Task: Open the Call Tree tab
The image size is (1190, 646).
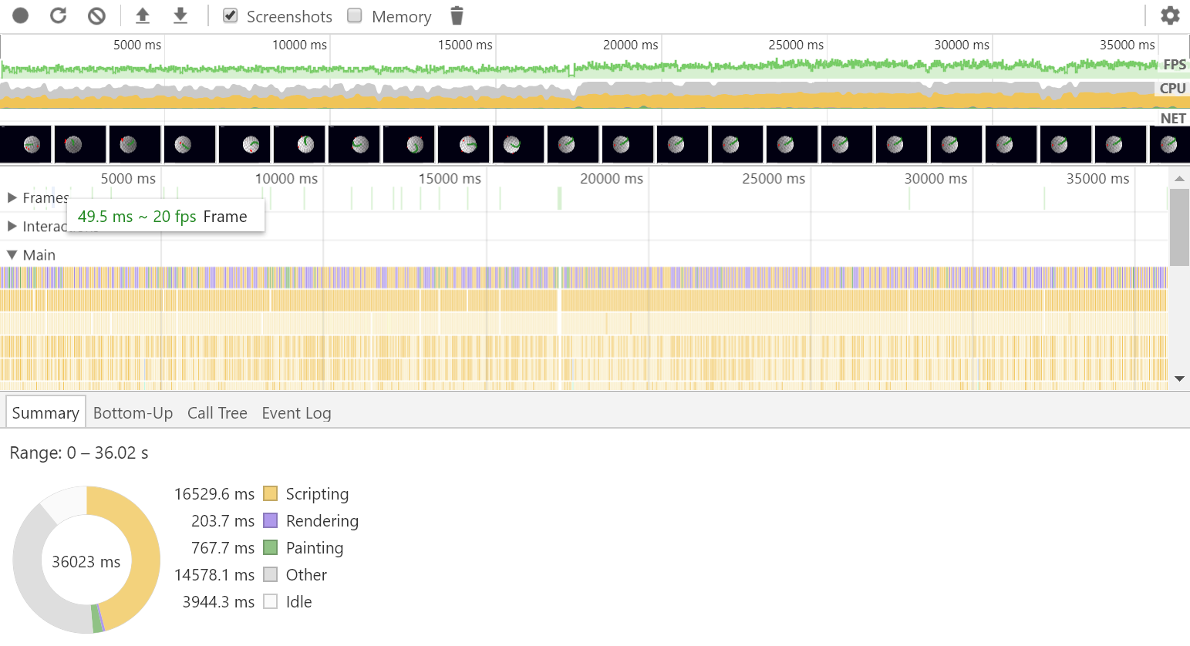Action: tap(217, 412)
